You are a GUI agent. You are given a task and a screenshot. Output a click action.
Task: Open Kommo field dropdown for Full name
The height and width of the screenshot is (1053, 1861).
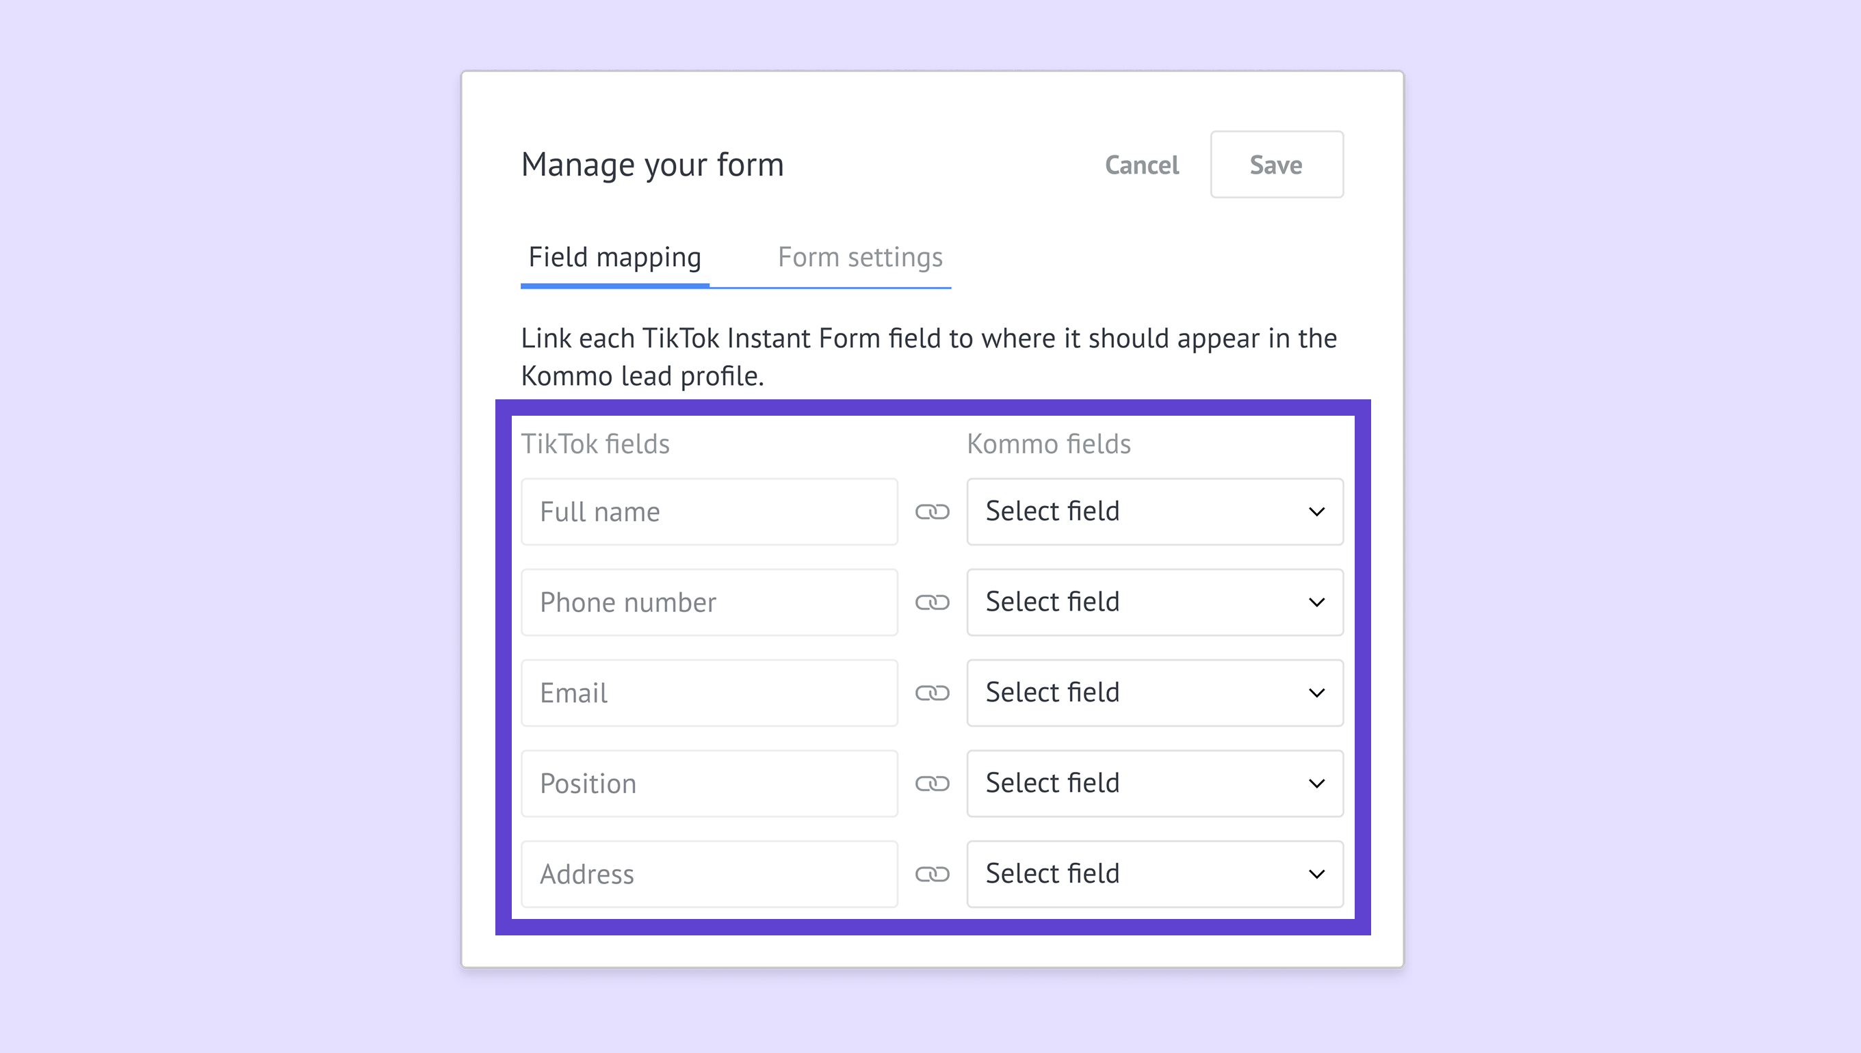(1154, 512)
